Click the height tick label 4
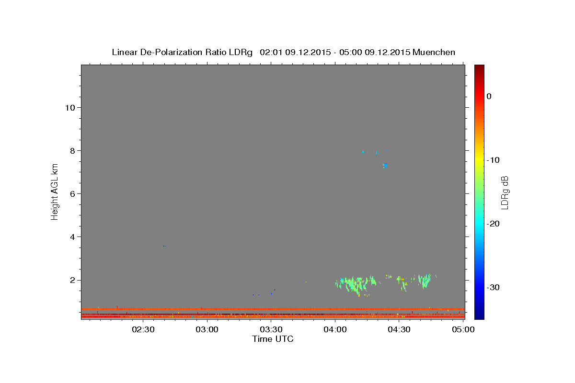Viewport: 575px width, 383px height. click(x=72, y=237)
